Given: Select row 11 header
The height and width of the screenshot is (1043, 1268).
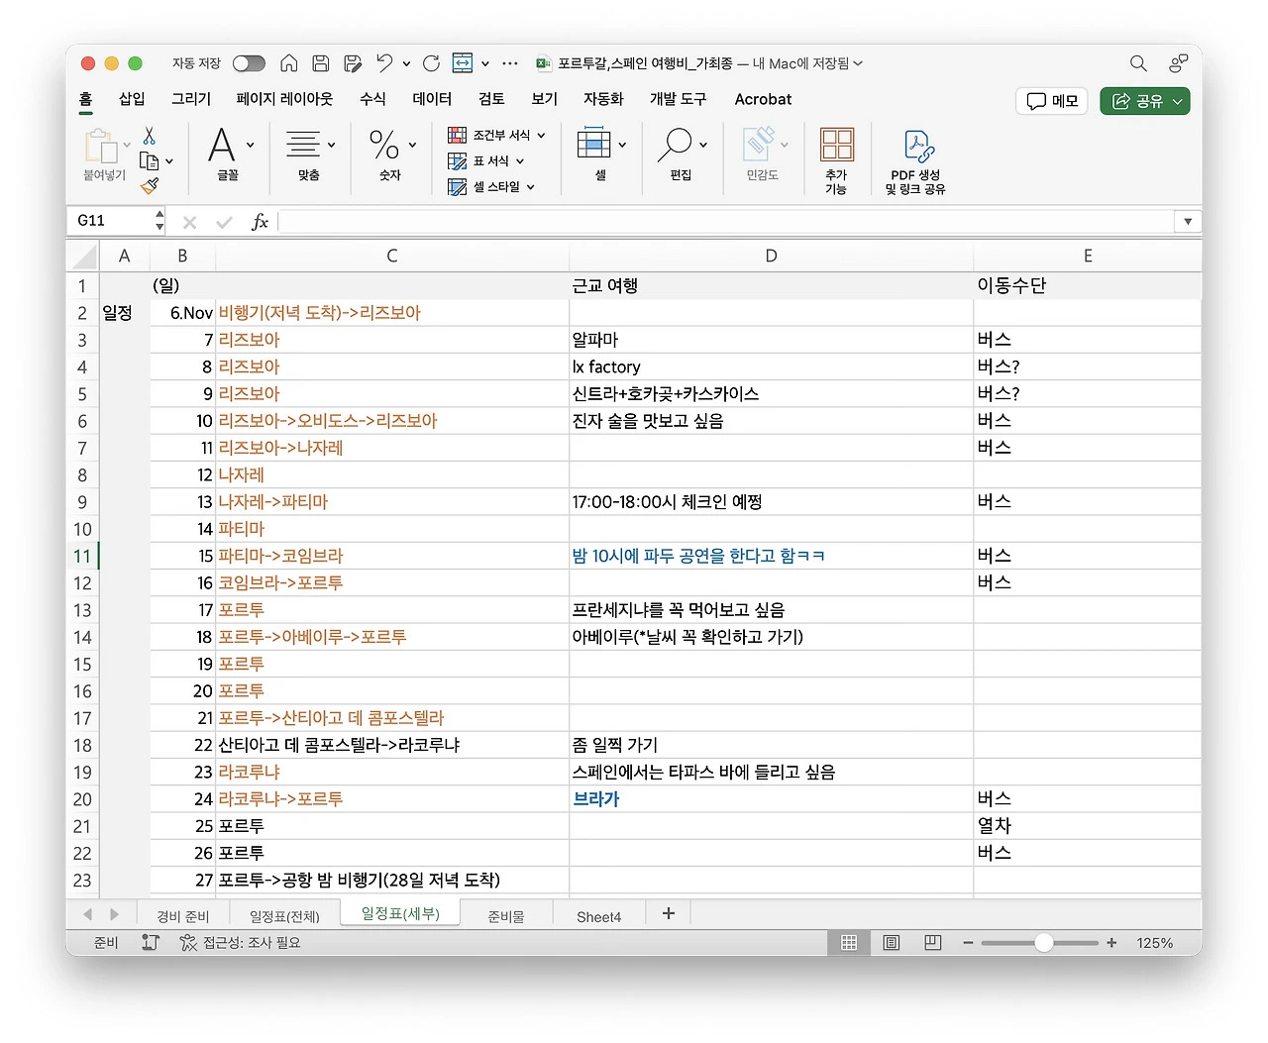Looking at the screenshot, I should 82,556.
